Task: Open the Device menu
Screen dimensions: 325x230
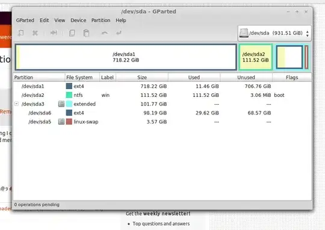Action: click(x=78, y=20)
